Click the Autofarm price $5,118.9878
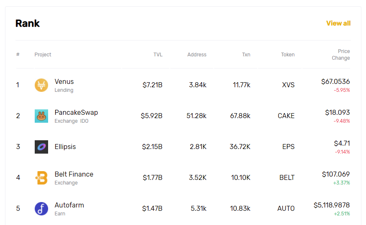This screenshot has width=366, height=225. click(x=332, y=205)
